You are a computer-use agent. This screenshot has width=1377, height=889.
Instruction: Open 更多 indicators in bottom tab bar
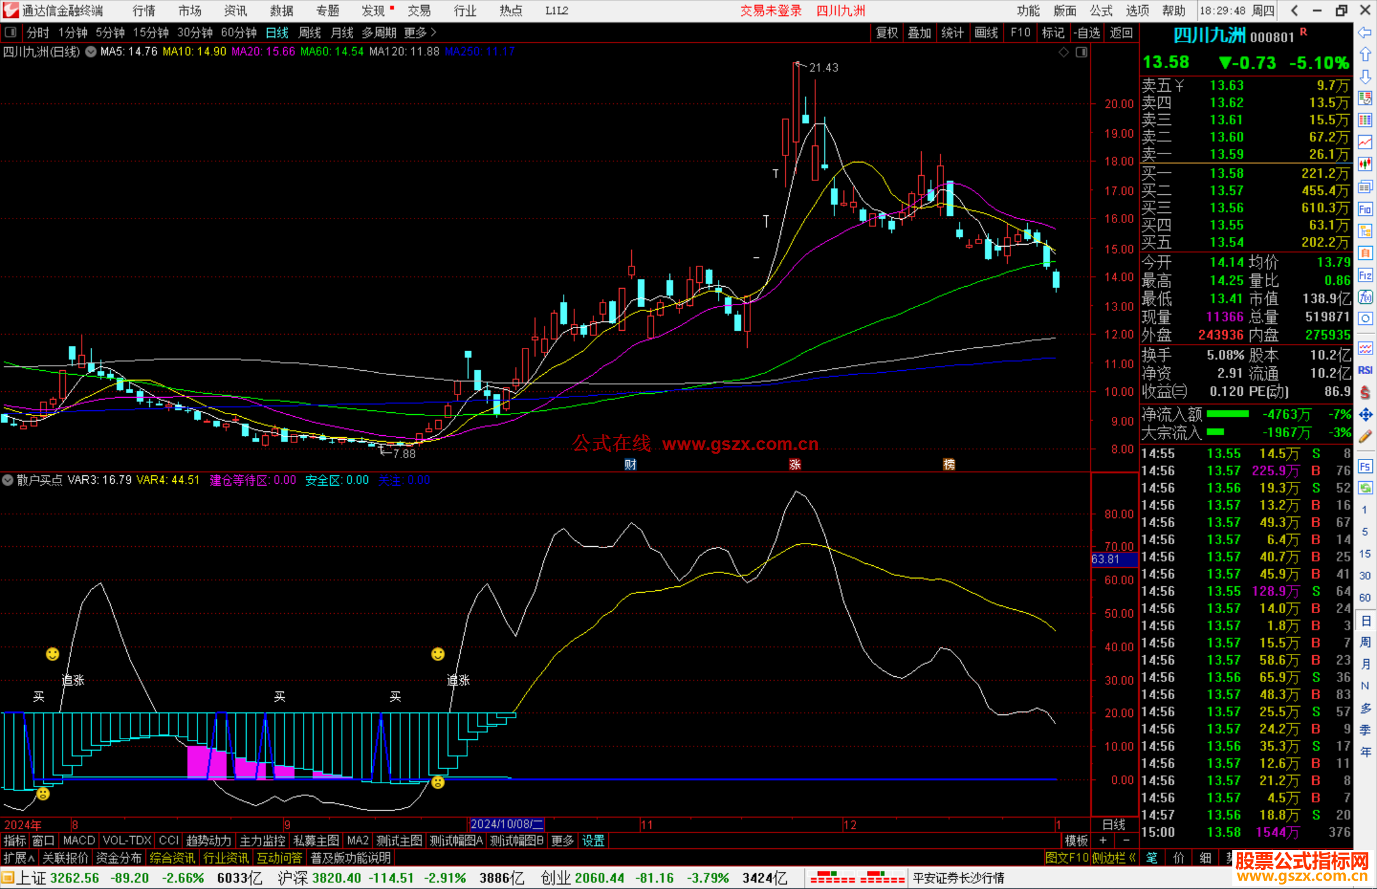tap(562, 841)
